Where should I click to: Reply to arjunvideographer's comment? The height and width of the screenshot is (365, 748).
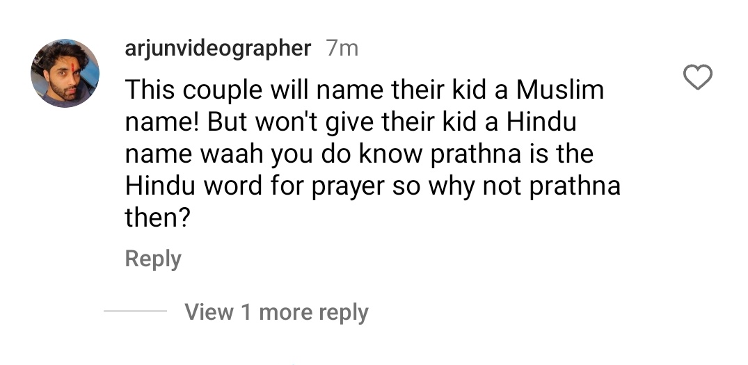tap(153, 259)
